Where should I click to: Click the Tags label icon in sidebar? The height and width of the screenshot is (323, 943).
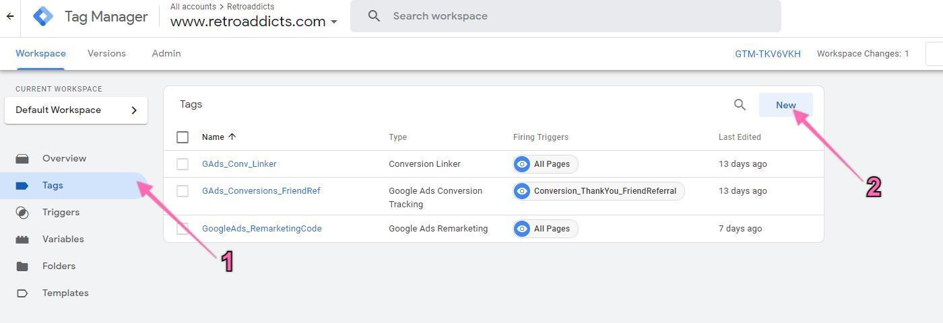[x=22, y=186]
